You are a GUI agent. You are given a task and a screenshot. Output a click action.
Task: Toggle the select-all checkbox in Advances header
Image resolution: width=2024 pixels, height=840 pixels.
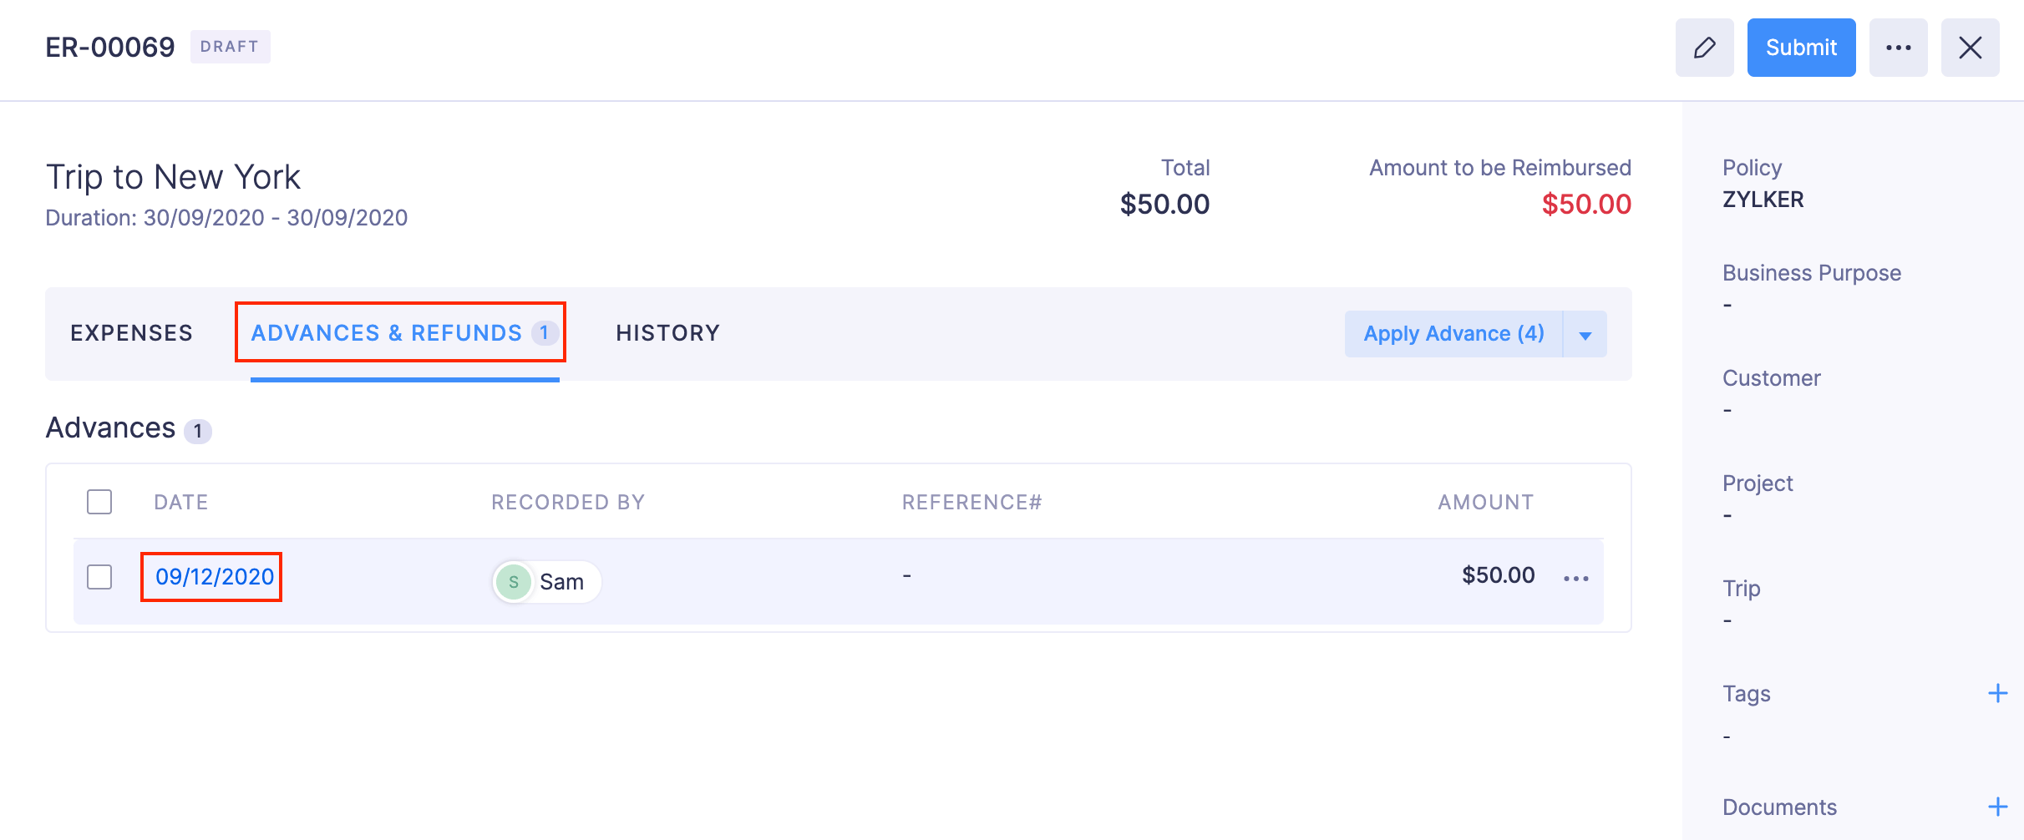click(99, 502)
